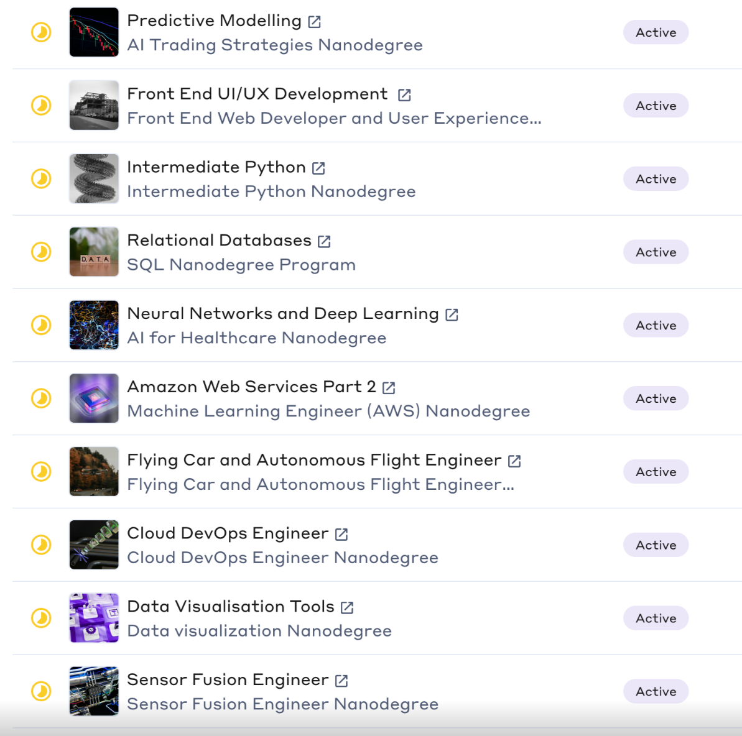Click yellow progress icon for Relational Databases row
Viewport: 742px width, 736px height.
pyautogui.click(x=41, y=252)
